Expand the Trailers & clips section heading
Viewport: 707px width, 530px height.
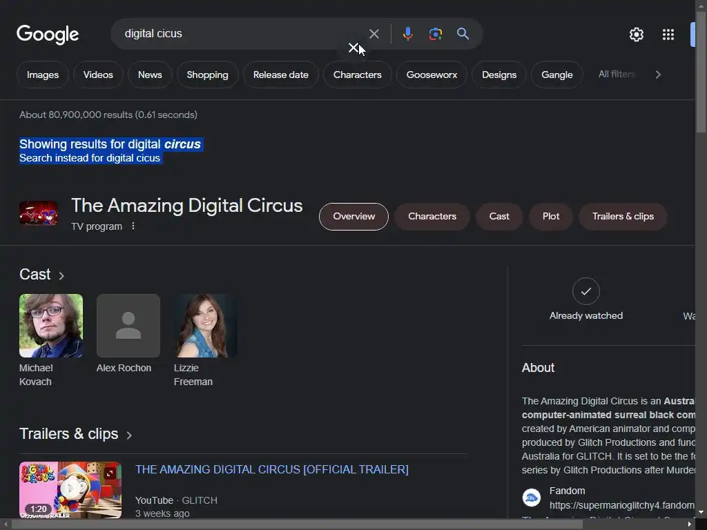[76, 434]
